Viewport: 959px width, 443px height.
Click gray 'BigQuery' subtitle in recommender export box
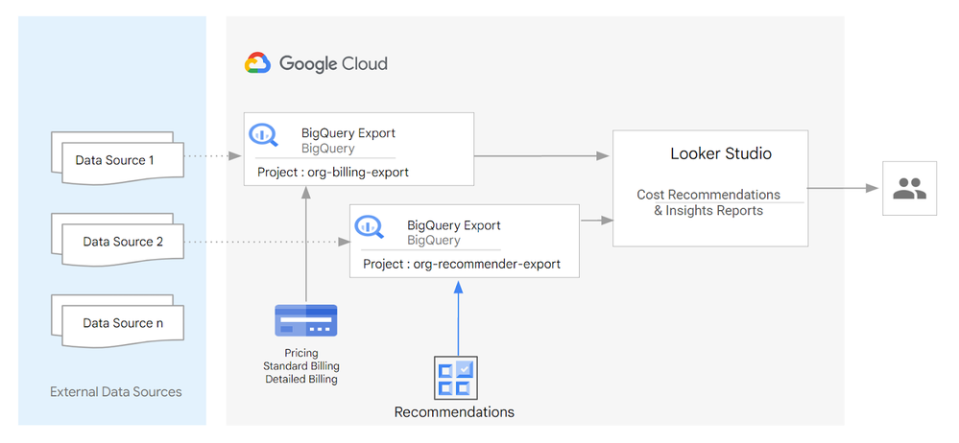point(434,241)
